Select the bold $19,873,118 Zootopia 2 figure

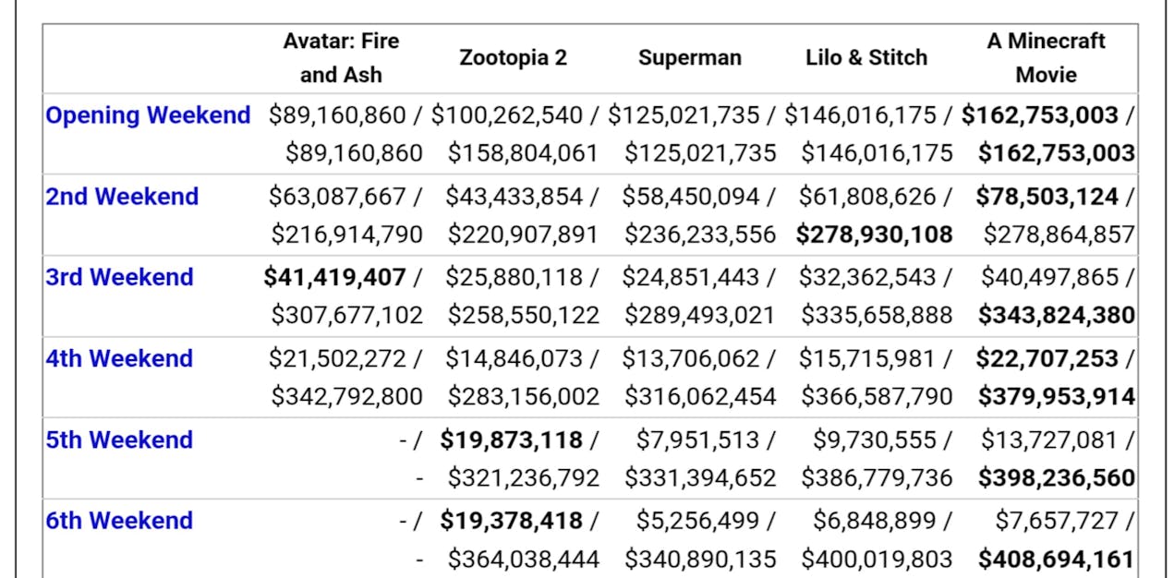pyautogui.click(x=511, y=440)
